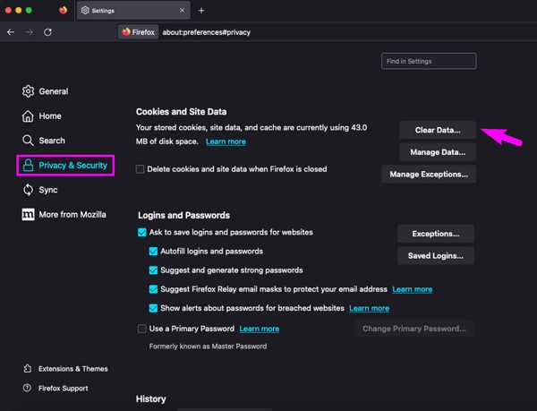Toggle Suggest Firefox Relay email masks checkbox
Image resolution: width=537 pixels, height=411 pixels.
point(153,289)
